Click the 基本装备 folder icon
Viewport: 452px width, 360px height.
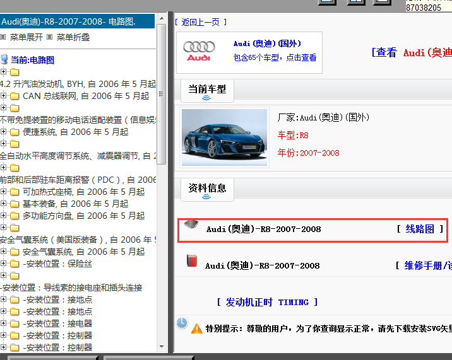[x=15, y=204]
